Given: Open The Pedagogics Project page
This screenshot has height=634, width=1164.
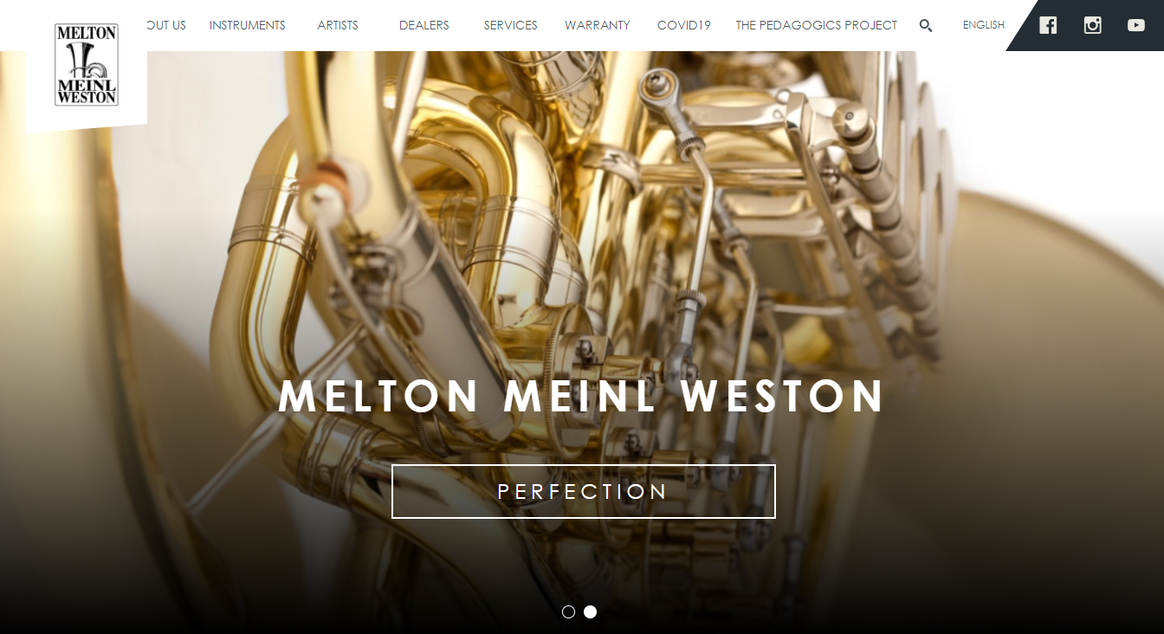Looking at the screenshot, I should (x=817, y=25).
